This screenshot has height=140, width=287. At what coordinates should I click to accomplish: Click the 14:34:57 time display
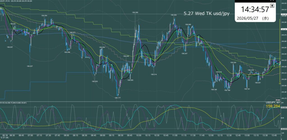(255, 10)
